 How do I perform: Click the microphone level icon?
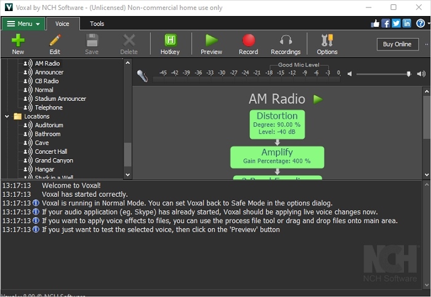tap(142, 76)
